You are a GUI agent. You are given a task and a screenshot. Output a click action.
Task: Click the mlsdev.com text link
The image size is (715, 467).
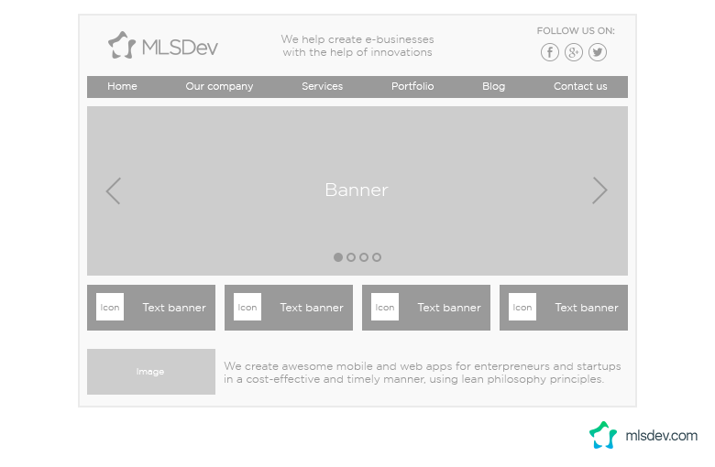(661, 436)
